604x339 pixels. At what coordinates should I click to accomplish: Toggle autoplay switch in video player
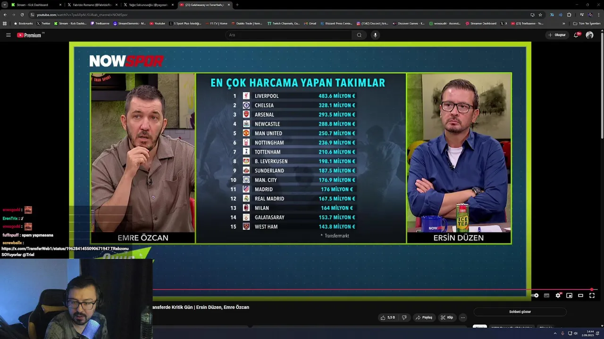[x=535, y=296]
